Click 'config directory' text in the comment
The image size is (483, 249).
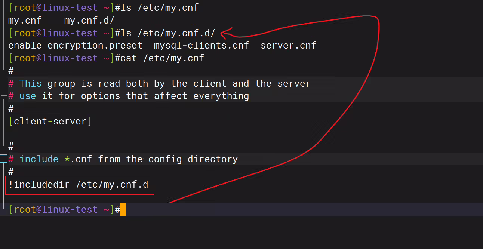[x=193, y=159]
